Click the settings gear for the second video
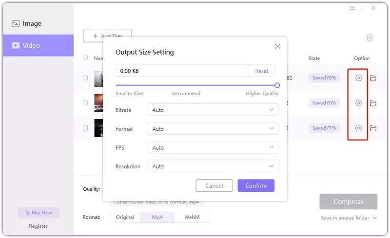 tap(359, 103)
